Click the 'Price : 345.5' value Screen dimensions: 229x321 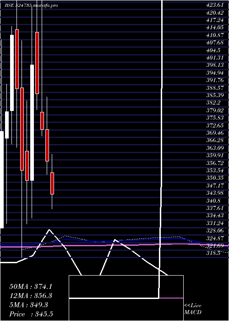(x=31, y=314)
